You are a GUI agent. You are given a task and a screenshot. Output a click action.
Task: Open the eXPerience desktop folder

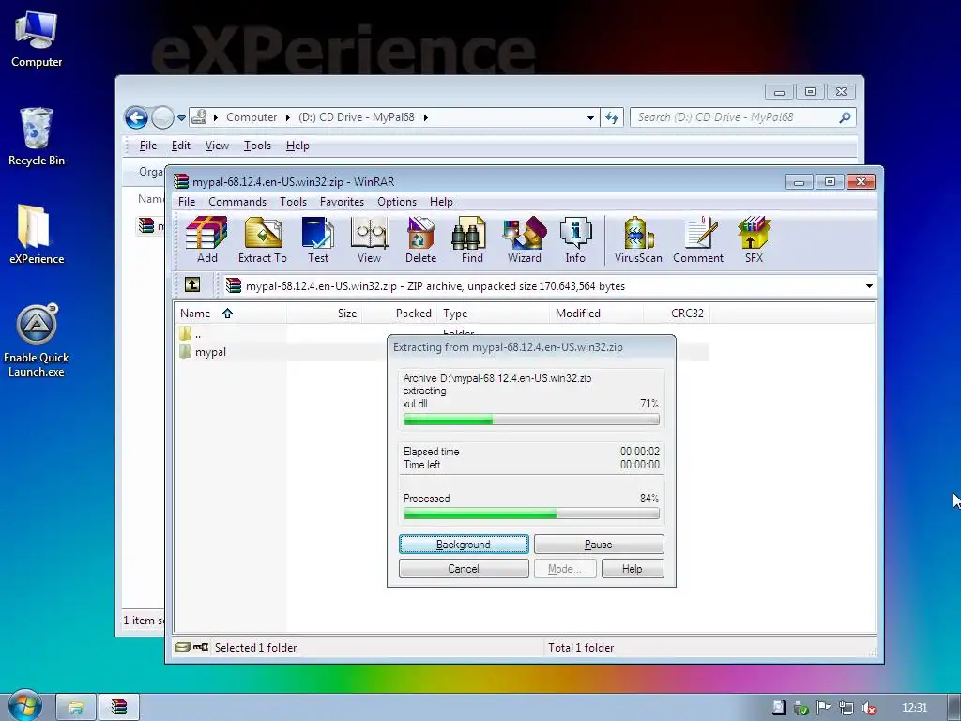pyautogui.click(x=37, y=234)
